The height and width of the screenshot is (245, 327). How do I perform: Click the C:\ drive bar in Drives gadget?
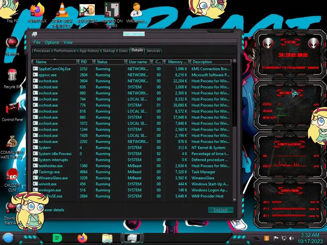(x=277, y=202)
